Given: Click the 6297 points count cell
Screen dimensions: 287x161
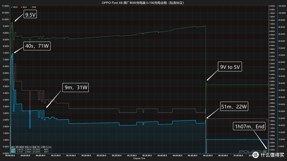Looking at the screenshot, I should [46, 149].
